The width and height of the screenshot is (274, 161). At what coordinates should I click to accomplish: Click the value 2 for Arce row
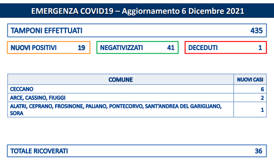(262, 98)
